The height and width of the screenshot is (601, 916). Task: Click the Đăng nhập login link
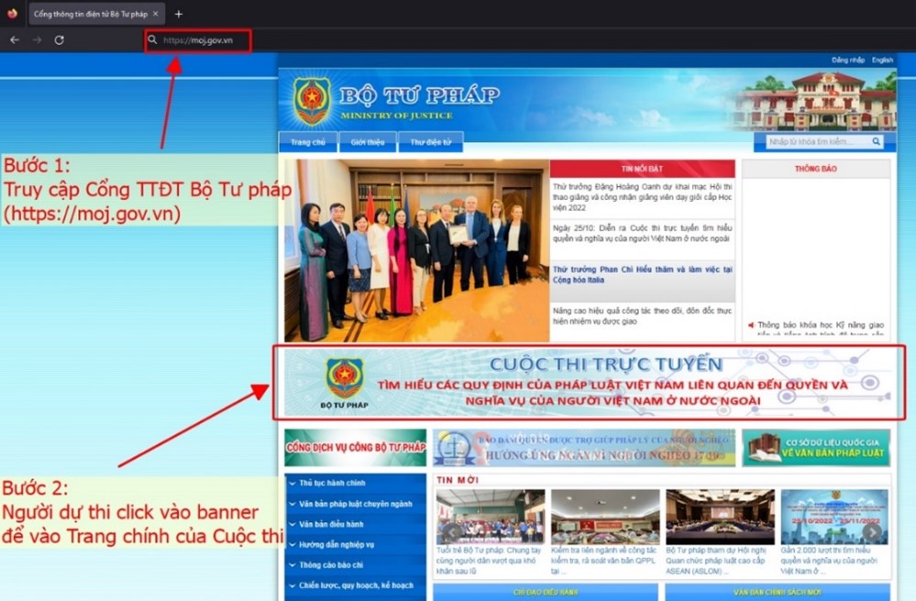848,60
